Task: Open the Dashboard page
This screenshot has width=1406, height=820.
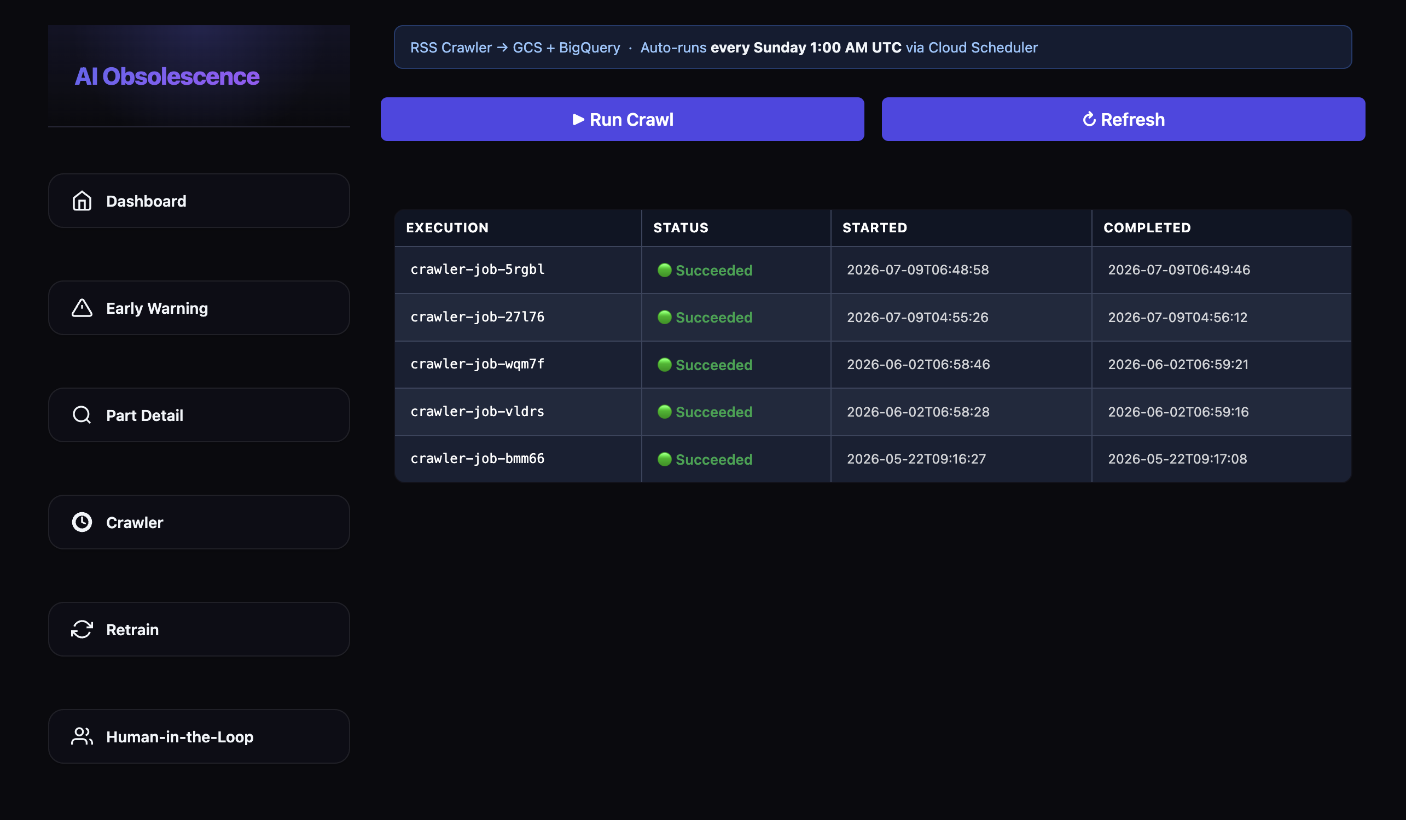Action: tap(199, 201)
